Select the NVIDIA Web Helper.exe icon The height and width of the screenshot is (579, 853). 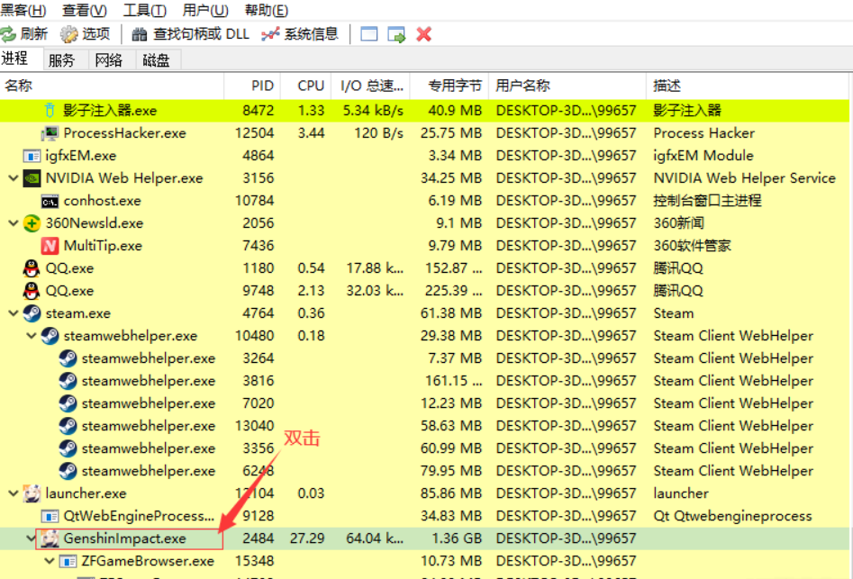point(32,178)
